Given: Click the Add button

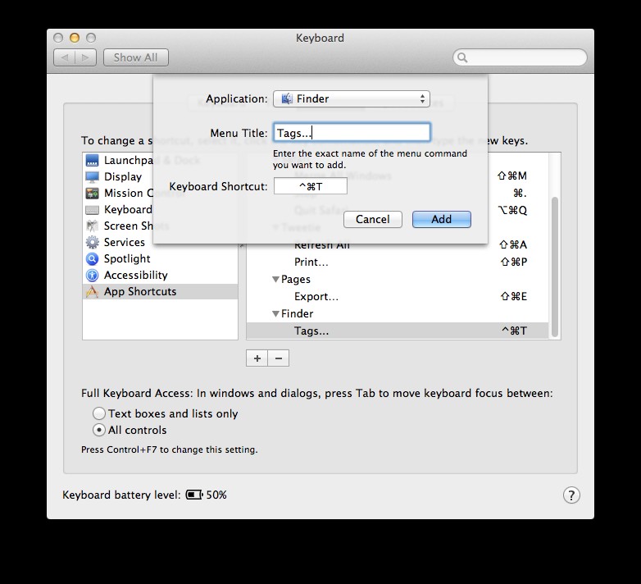Looking at the screenshot, I should [442, 219].
